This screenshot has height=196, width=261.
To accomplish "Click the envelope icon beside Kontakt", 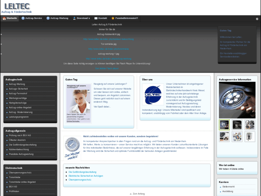I will pyautogui.click(x=96, y=18).
